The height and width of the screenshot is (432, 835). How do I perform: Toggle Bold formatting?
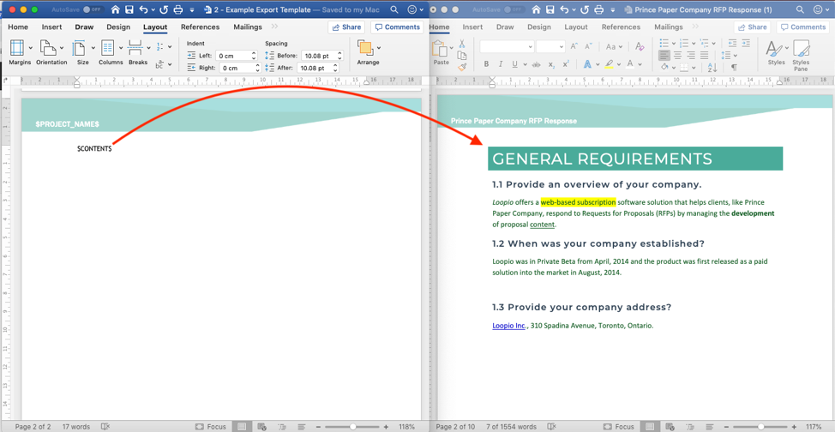486,64
